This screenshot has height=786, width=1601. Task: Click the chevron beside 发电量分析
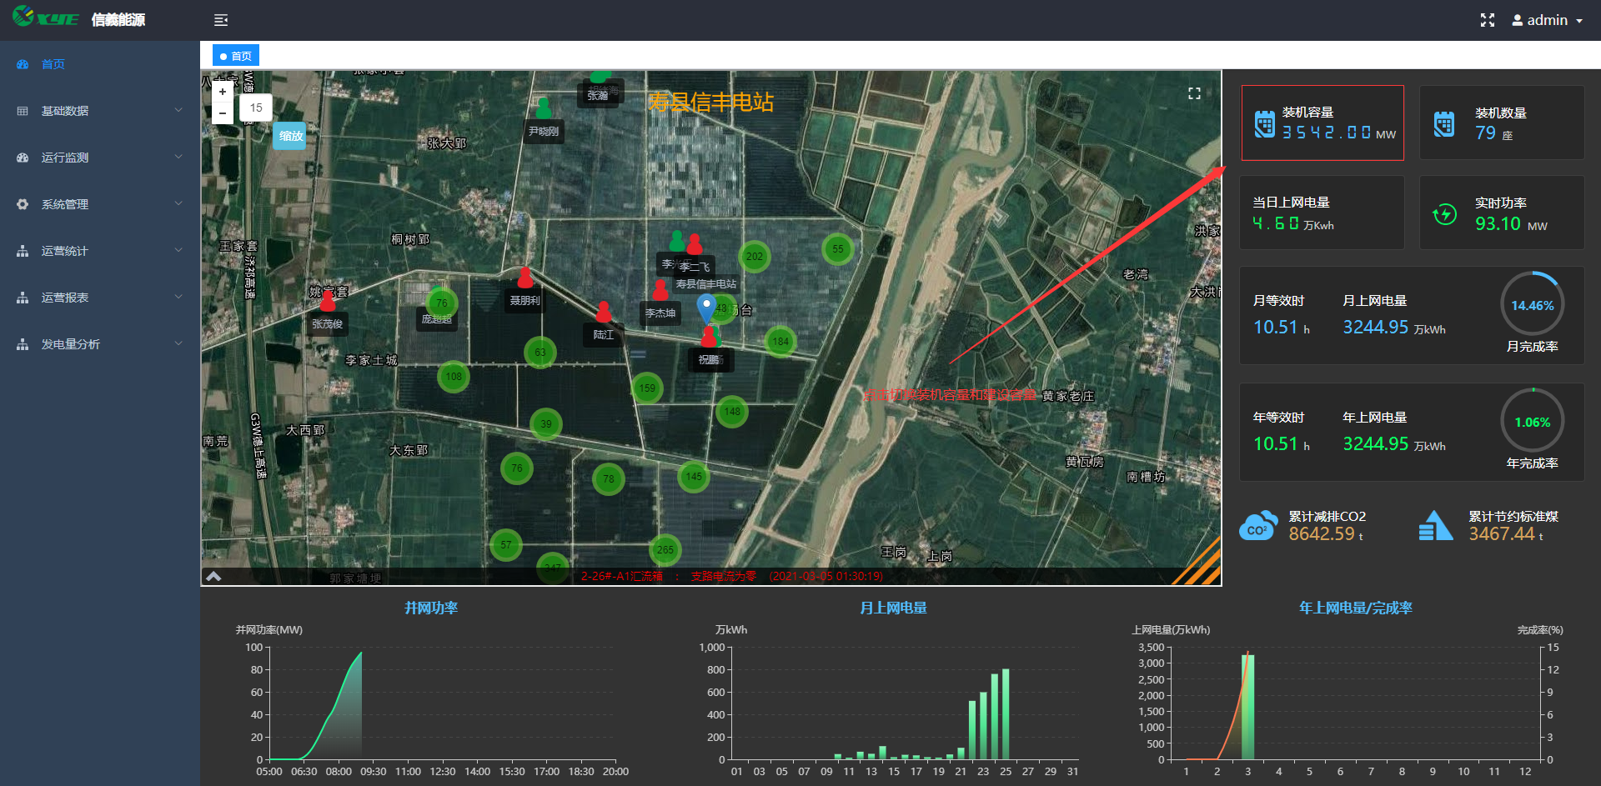pyautogui.click(x=178, y=343)
